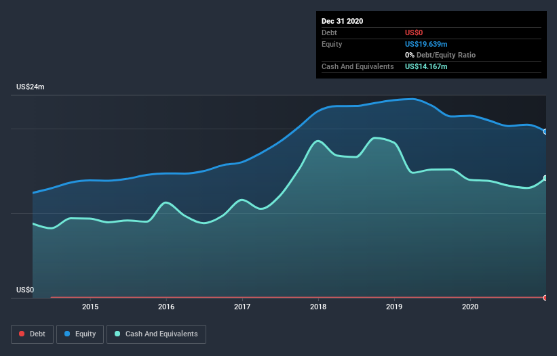This screenshot has height=356, width=557.
Task: Click the blue Equity legend dot
Action: pos(67,334)
